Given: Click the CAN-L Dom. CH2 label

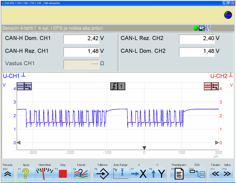Looking at the screenshot, I should [x=143, y=51].
